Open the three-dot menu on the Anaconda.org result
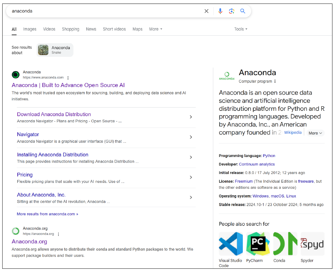335x271 pixels. (58, 234)
